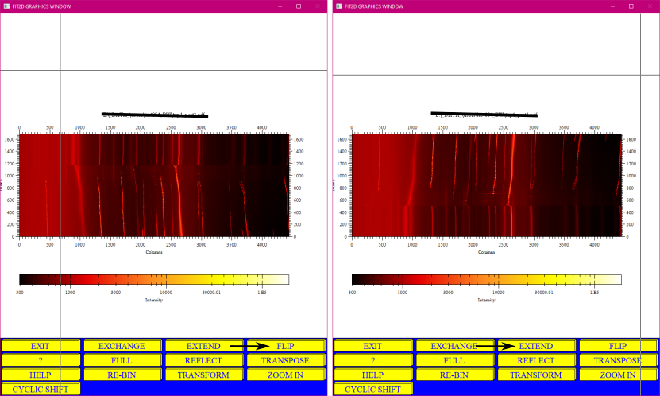
Task: Click the ? button in left window
Action: (x=40, y=360)
